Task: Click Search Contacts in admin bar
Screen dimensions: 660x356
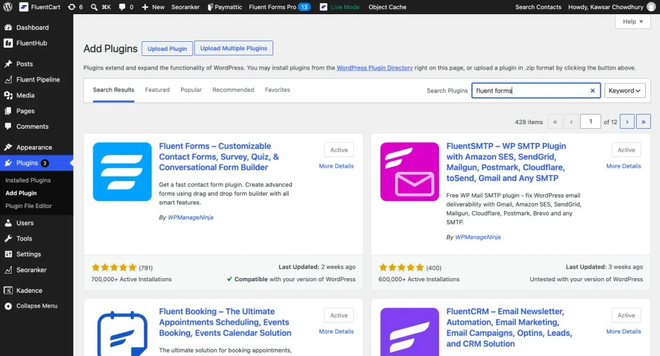Action: click(x=538, y=6)
